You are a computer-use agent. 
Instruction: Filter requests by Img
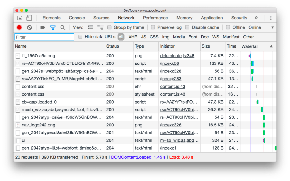point(166,37)
